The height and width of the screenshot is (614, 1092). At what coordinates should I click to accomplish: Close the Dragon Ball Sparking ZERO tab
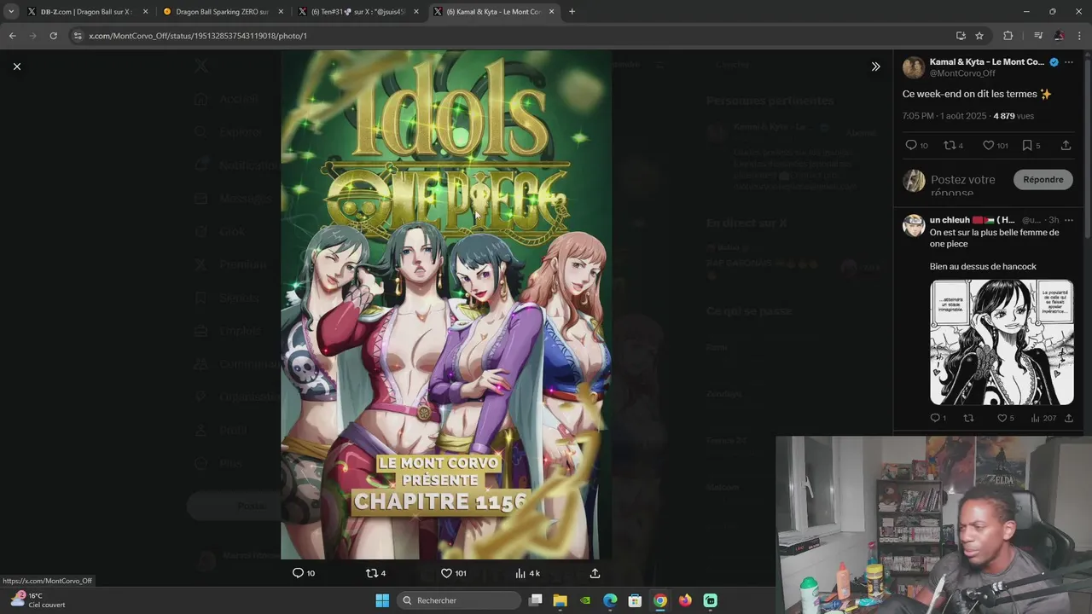coord(281,12)
